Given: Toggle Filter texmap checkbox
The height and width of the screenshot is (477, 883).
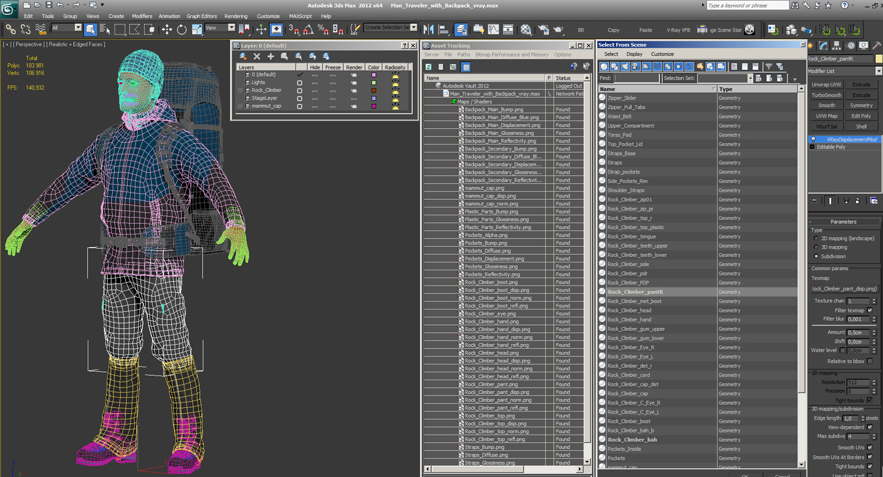Looking at the screenshot, I should click(870, 310).
